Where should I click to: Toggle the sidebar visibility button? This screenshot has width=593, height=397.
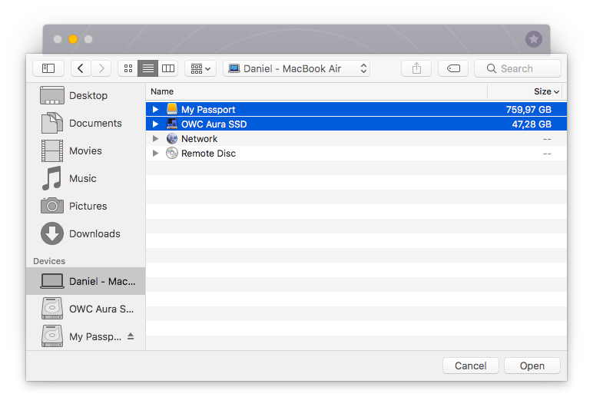[48, 68]
